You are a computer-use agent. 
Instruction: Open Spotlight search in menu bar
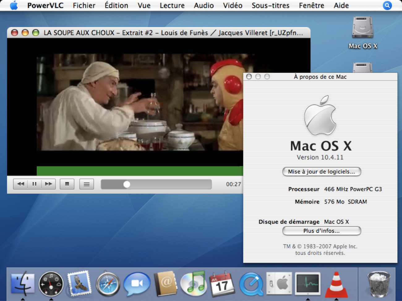tap(387, 5)
